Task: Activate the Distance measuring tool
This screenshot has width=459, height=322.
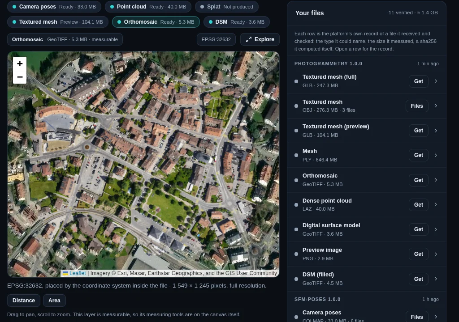Action: click(24, 301)
